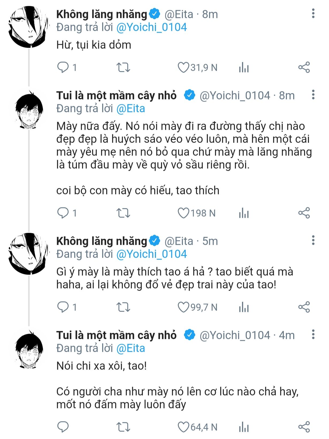Image resolution: width=329 pixels, height=439 pixels.
Task: Share the last tweet with 64,4 N likes
Action: (x=304, y=427)
